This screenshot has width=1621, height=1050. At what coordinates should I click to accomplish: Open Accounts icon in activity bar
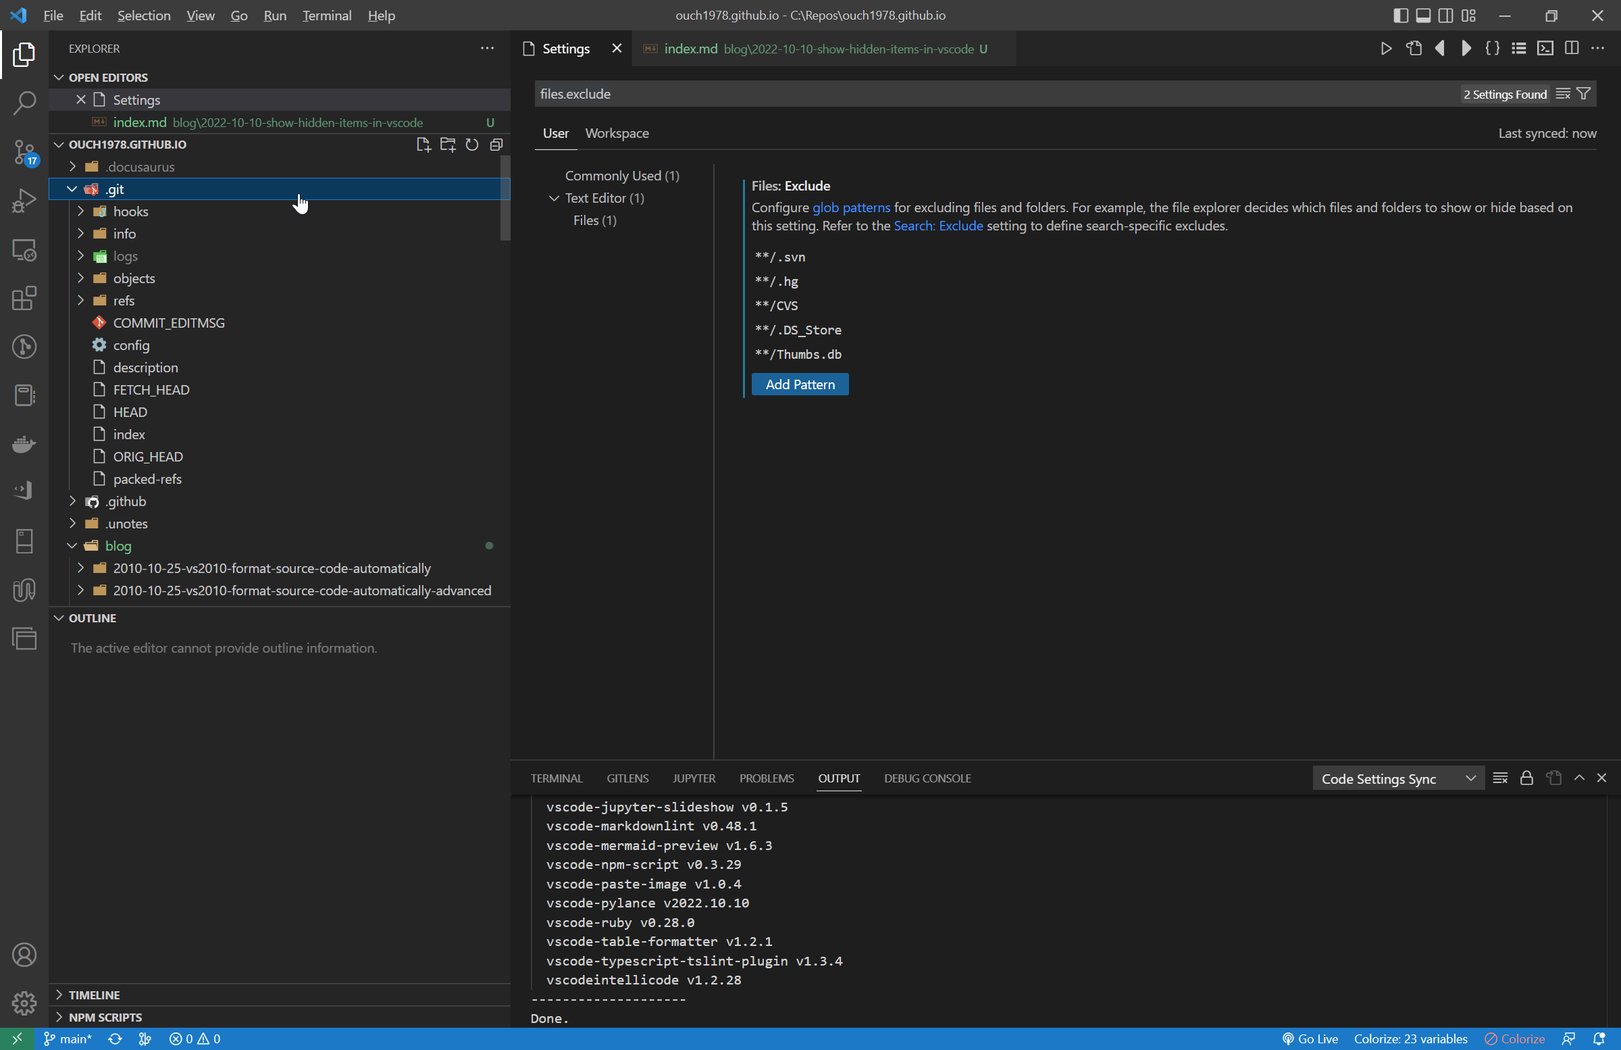[24, 955]
